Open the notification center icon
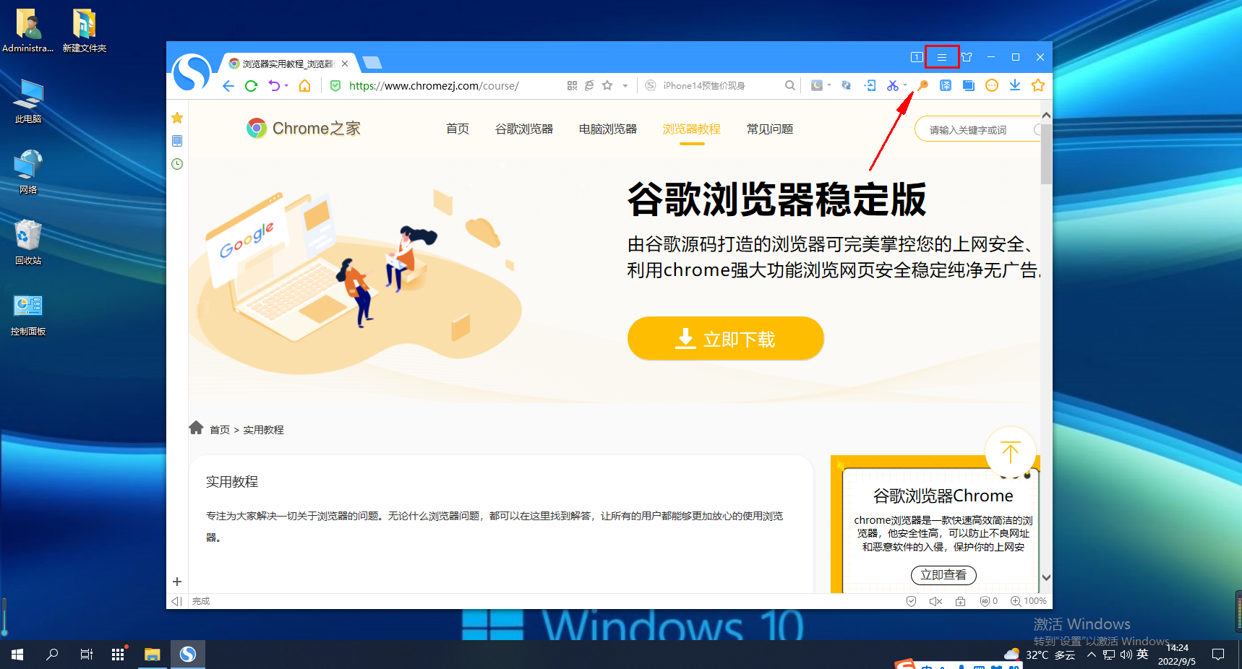Screen dimensions: 1242x669 click(1218, 655)
